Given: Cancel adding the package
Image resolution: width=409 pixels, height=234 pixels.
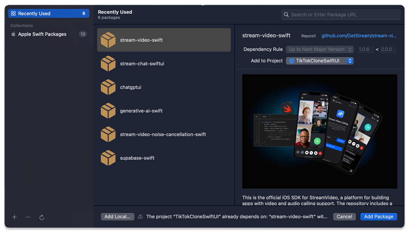Looking at the screenshot, I should point(344,217).
